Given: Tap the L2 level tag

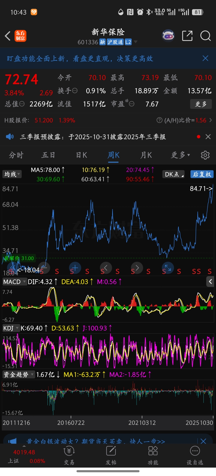Looking at the screenshot, I should 128,42.
